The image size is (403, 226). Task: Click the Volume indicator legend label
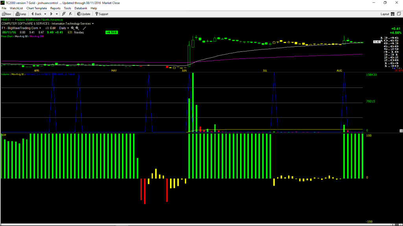[5, 74]
